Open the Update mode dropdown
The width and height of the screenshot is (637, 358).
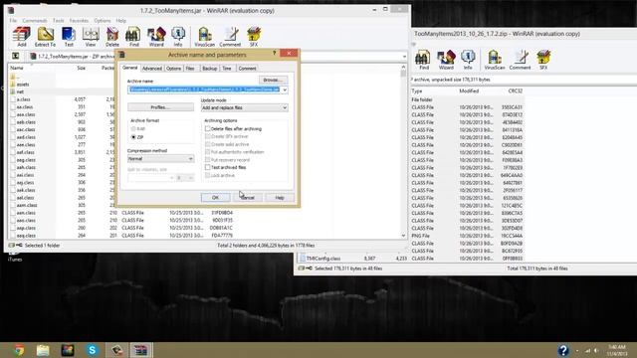coord(244,107)
